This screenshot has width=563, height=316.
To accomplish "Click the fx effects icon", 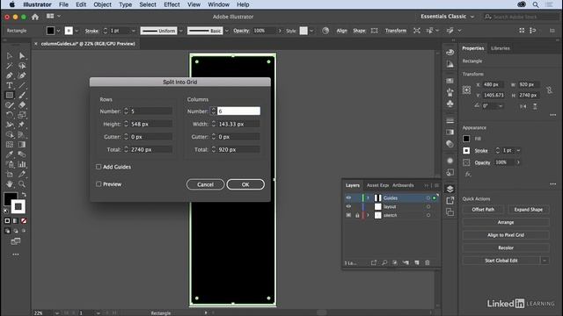I will pos(467,174).
